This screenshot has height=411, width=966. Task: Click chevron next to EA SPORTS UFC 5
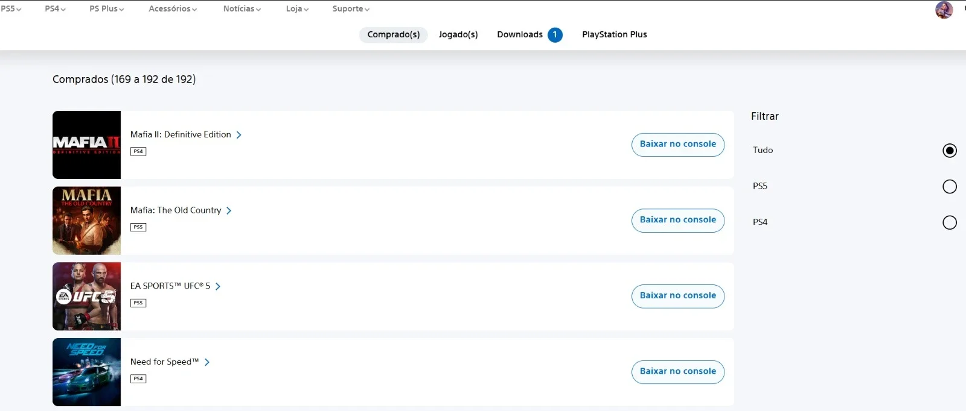[x=218, y=287]
